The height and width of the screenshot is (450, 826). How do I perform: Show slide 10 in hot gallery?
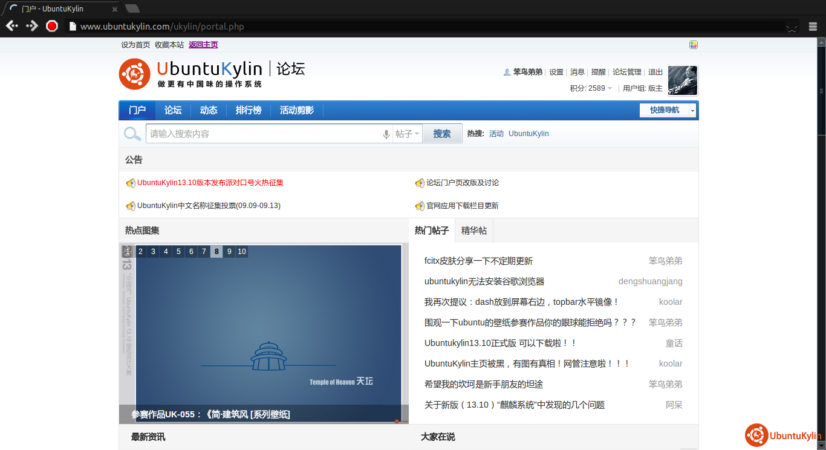click(242, 252)
